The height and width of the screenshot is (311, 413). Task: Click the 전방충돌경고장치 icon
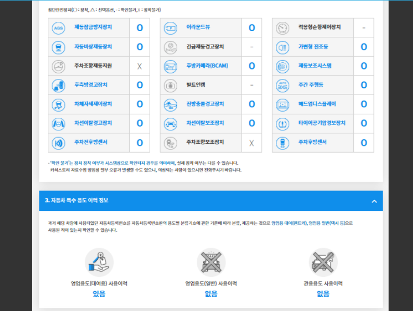click(170, 105)
